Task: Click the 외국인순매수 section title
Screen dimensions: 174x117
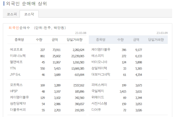Action: click(19, 27)
